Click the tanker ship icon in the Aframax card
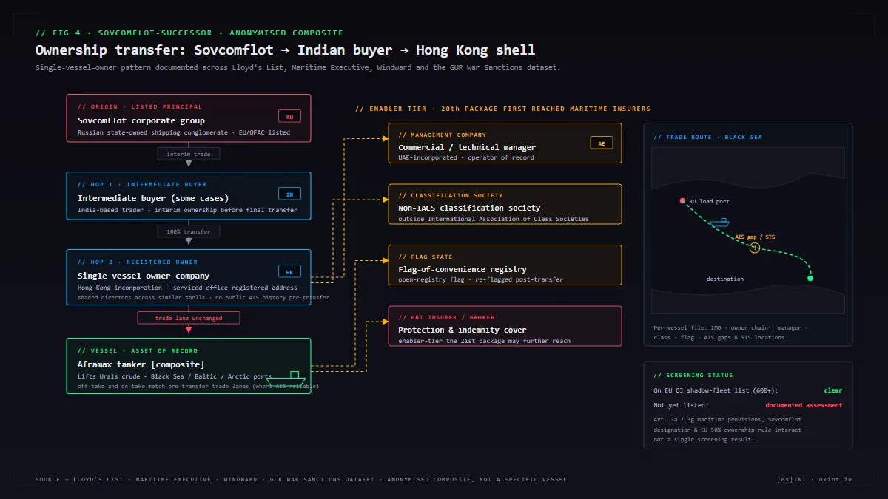This screenshot has height=499, width=888. pyautogui.click(x=285, y=380)
